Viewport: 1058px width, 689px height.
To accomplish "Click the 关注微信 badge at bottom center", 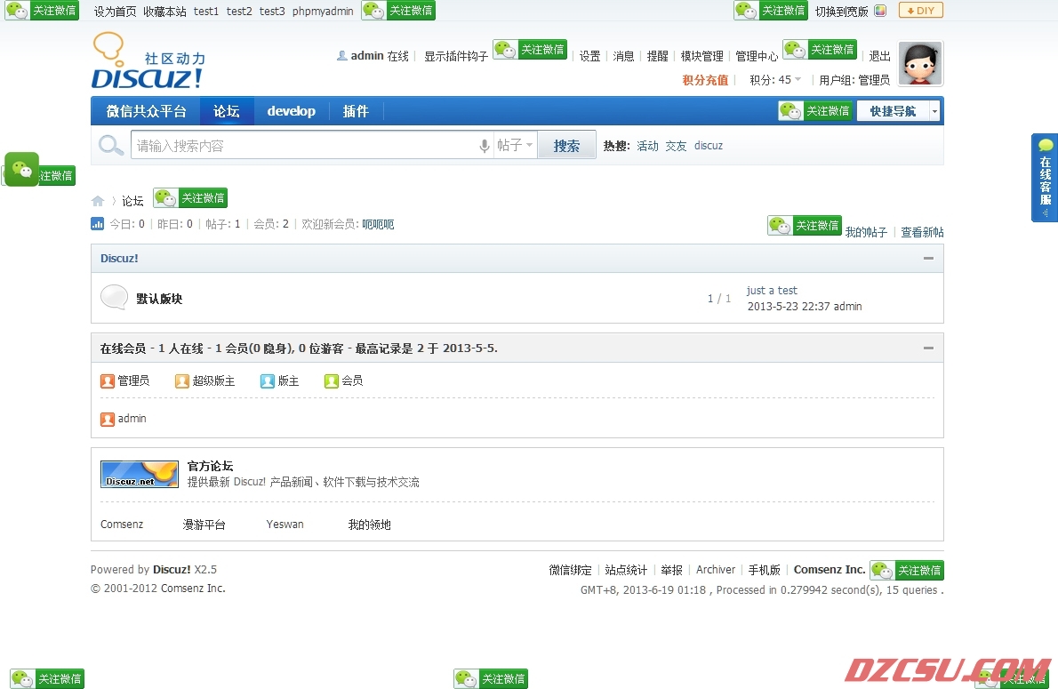I will coord(491,678).
